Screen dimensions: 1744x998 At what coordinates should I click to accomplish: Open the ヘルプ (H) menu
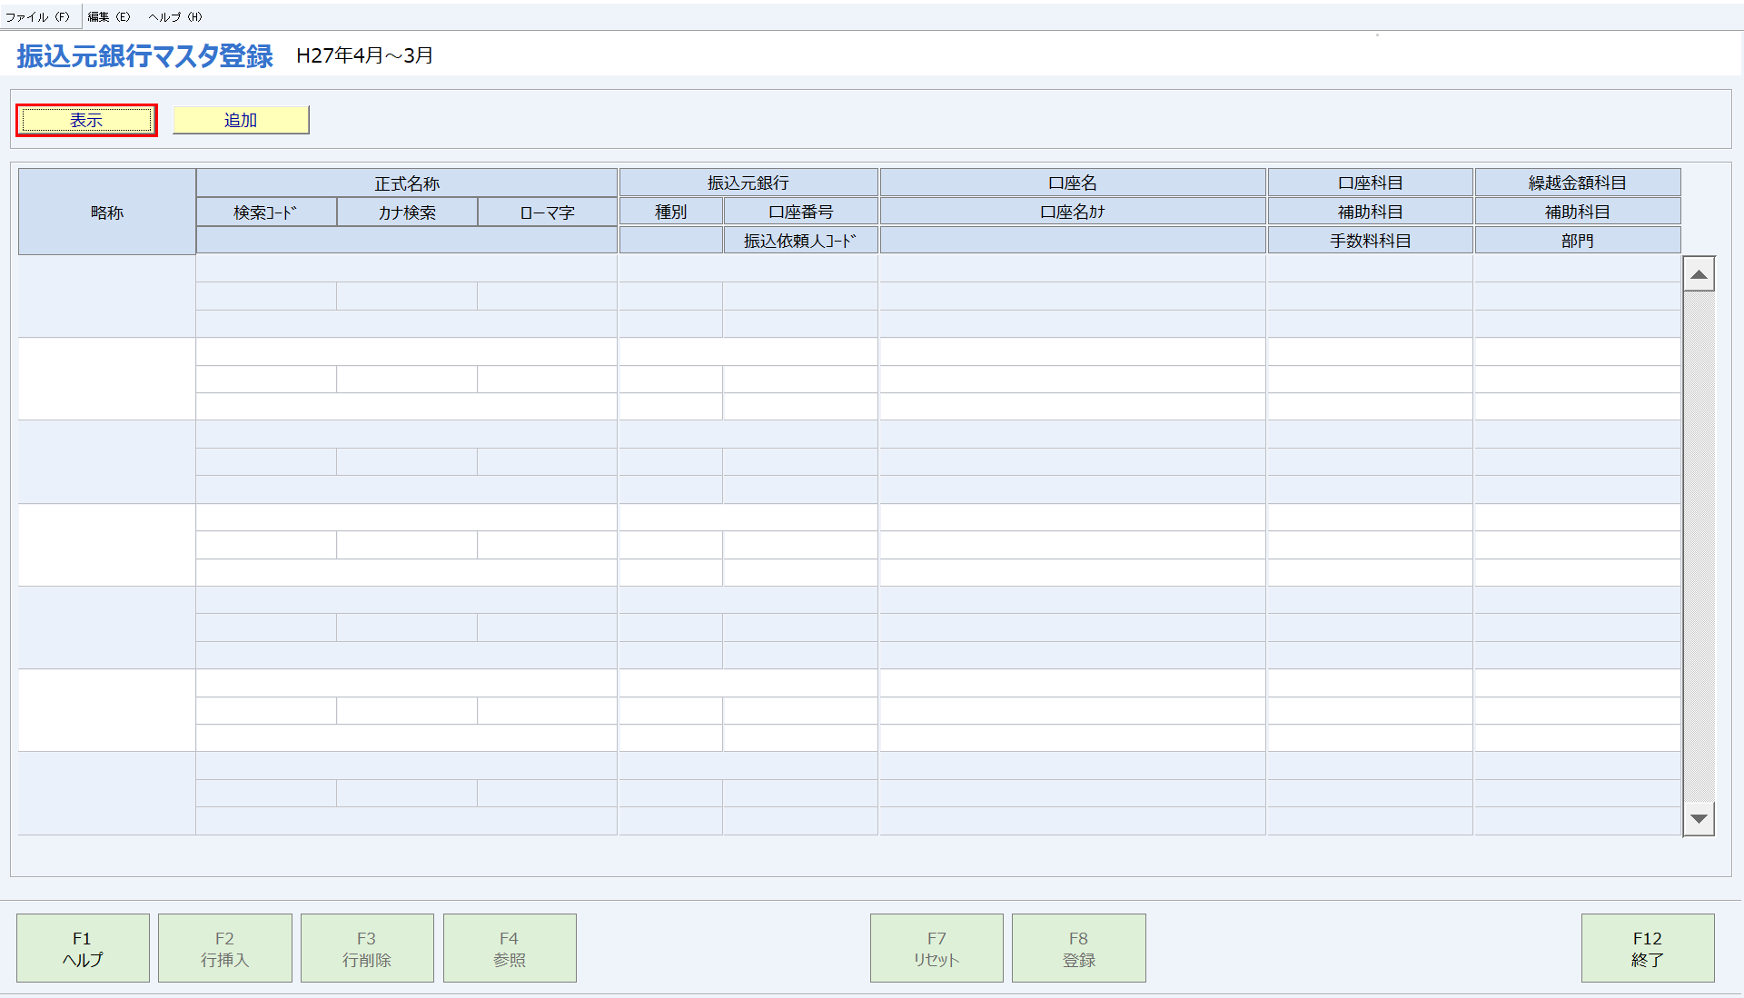[x=175, y=16]
